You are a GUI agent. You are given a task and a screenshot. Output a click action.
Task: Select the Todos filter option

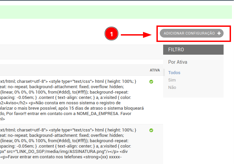(174, 72)
